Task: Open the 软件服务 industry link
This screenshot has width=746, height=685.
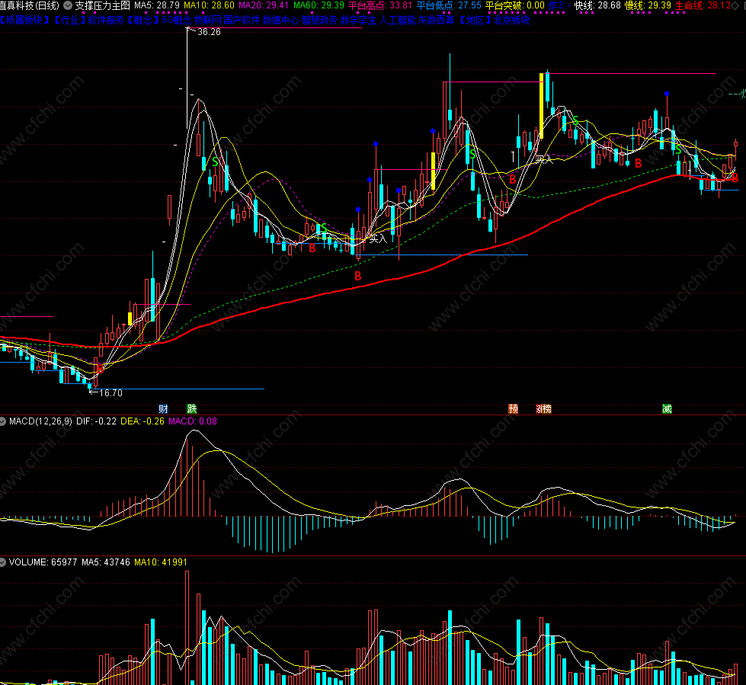Action: (106, 20)
